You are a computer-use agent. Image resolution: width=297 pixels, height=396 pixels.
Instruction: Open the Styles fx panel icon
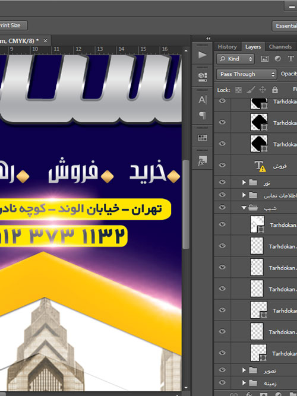203,161
